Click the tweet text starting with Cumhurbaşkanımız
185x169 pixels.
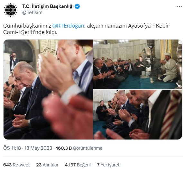(x=86, y=29)
